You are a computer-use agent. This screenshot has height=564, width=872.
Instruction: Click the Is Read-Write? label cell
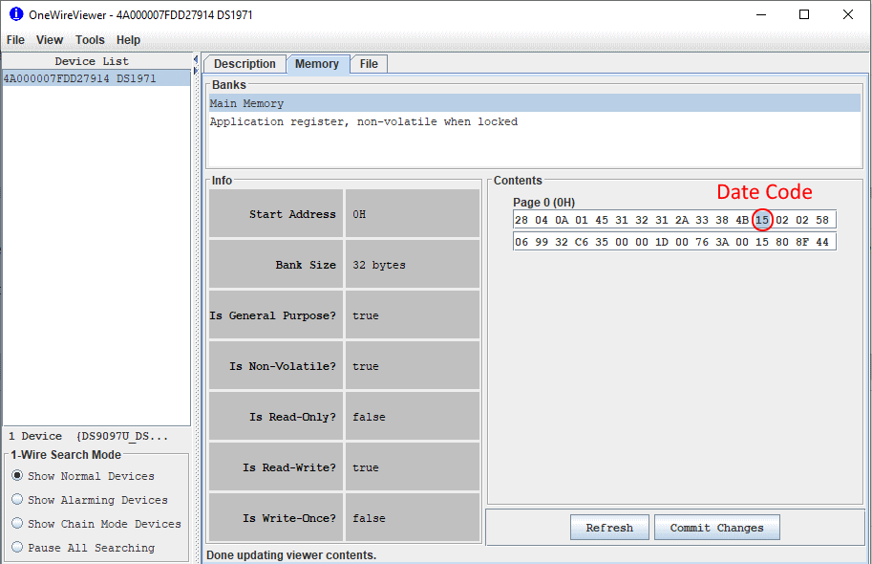276,467
